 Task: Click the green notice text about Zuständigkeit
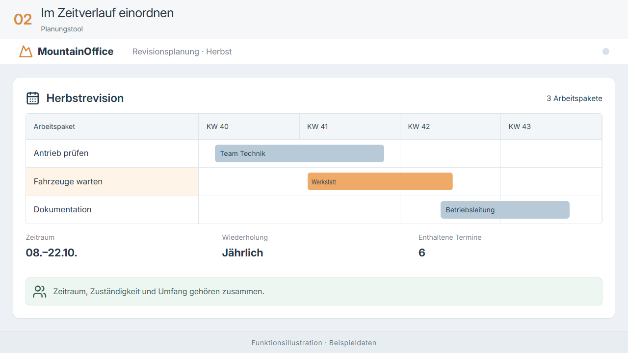point(158,292)
